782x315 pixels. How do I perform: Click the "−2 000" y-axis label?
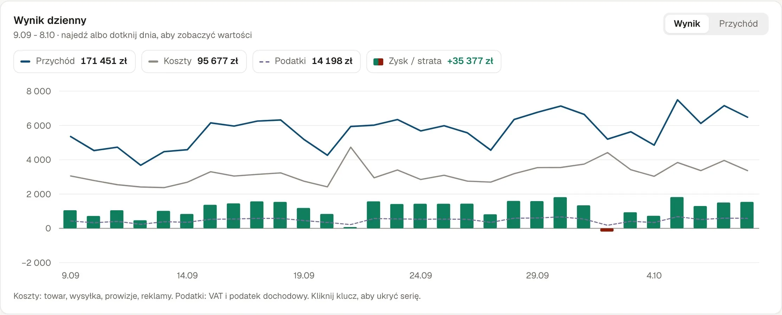[x=36, y=263]
